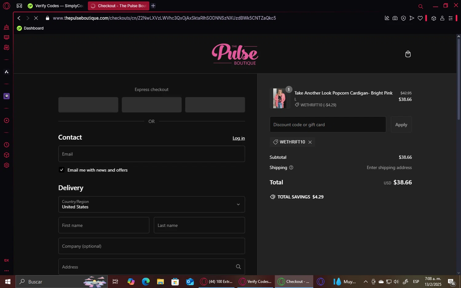
Task: Click the TOTAL SAVINGS $4.29 text
Action: (x=300, y=197)
